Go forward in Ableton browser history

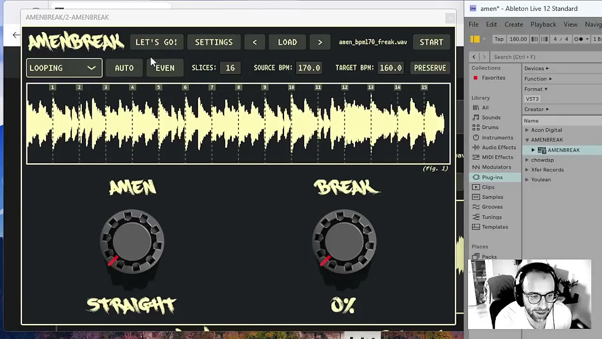(483, 57)
